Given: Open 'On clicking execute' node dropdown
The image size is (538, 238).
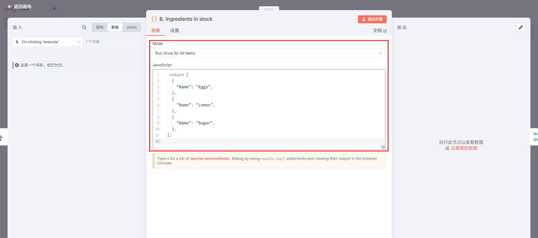Looking at the screenshot, I should coord(48,42).
